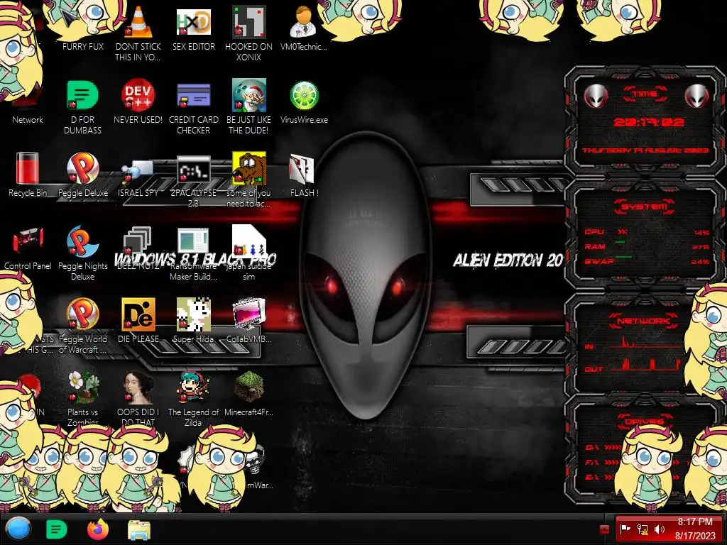Launch Peggle Deluxe icon

click(82, 169)
